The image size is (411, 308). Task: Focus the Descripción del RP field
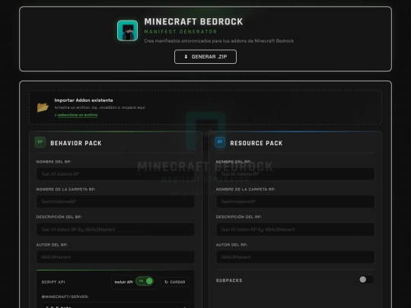point(295,230)
